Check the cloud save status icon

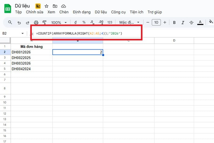click(x=64, y=6)
